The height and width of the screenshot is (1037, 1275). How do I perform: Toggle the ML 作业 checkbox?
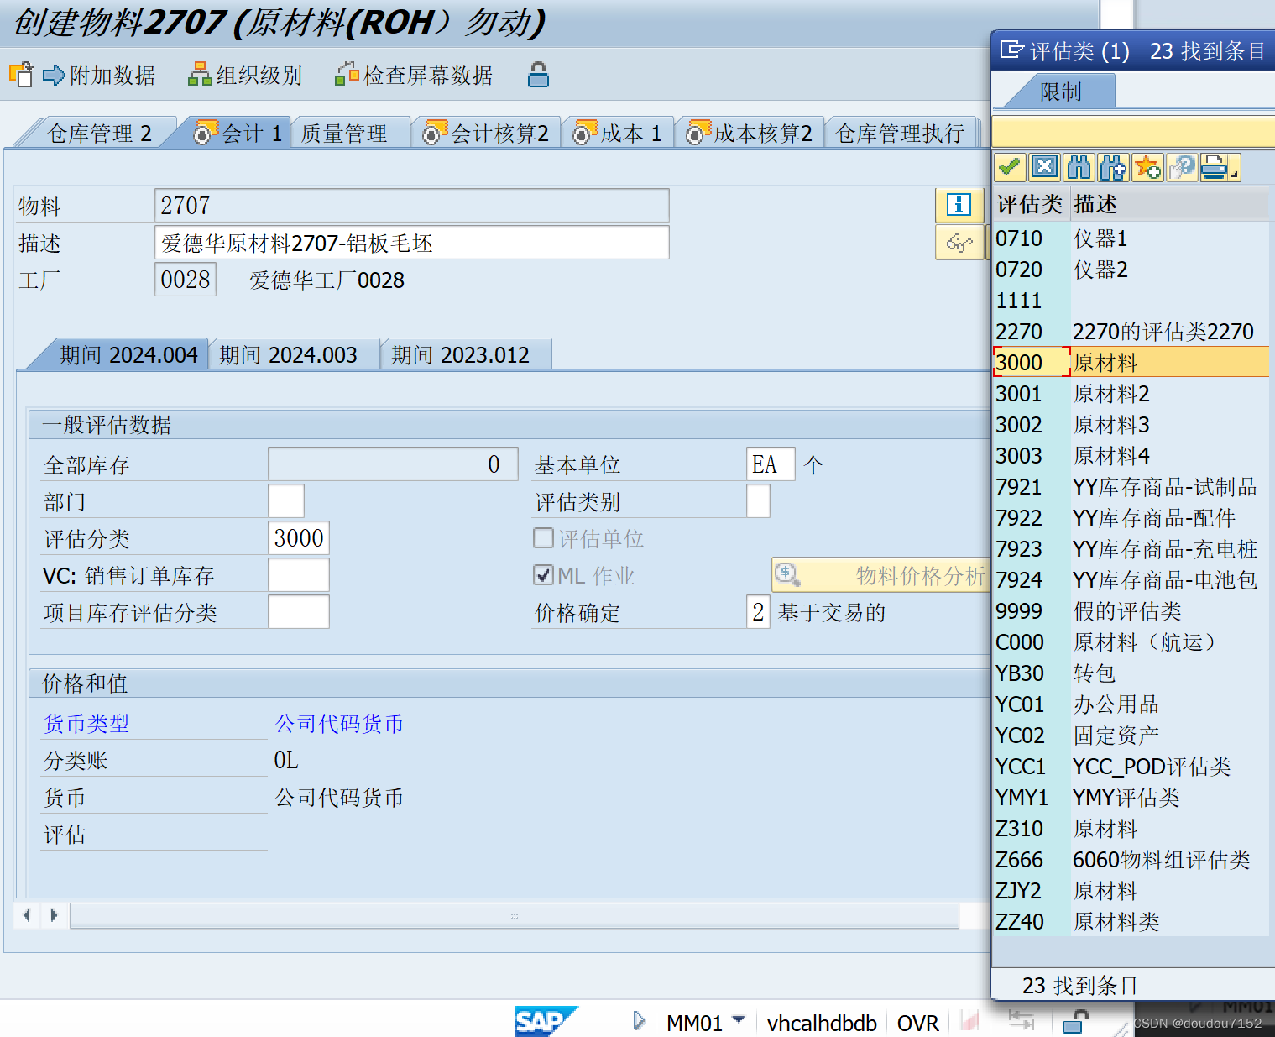point(544,575)
